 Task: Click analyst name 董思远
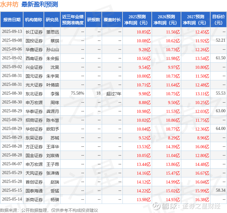click(x=52, y=32)
